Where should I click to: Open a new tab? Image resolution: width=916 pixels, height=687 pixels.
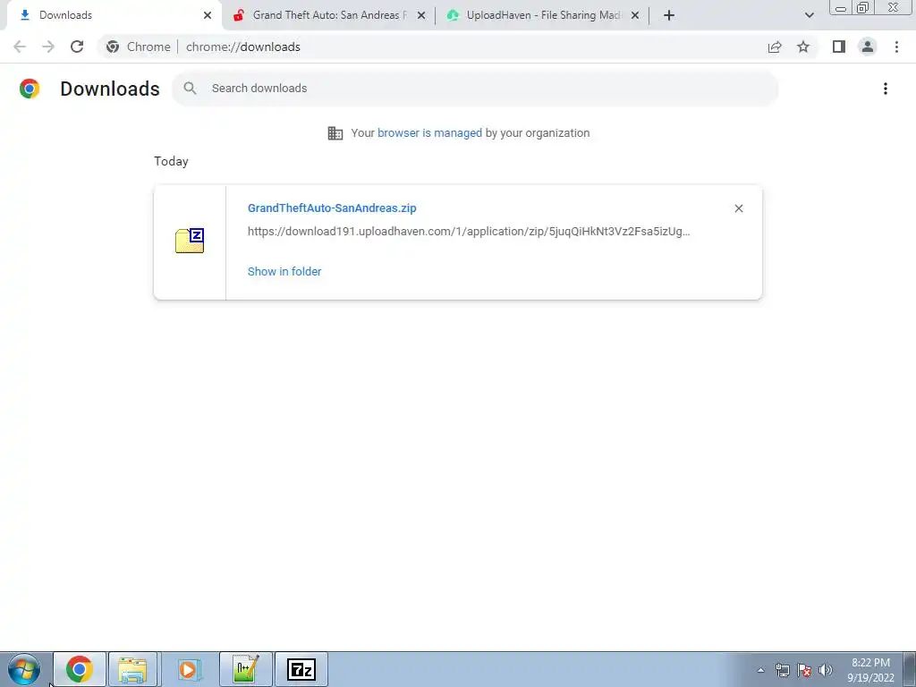[x=669, y=15]
